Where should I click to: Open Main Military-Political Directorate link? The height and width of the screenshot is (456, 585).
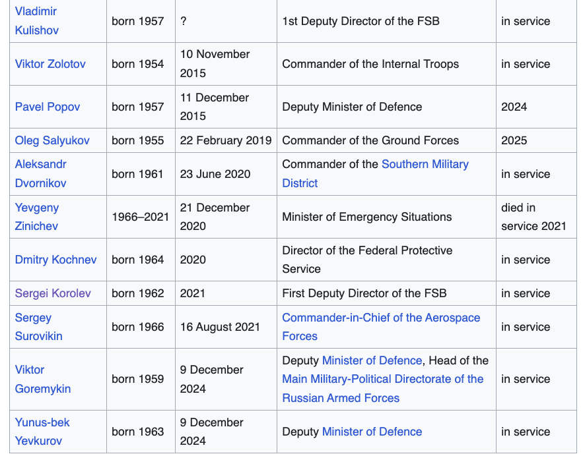[x=383, y=389]
